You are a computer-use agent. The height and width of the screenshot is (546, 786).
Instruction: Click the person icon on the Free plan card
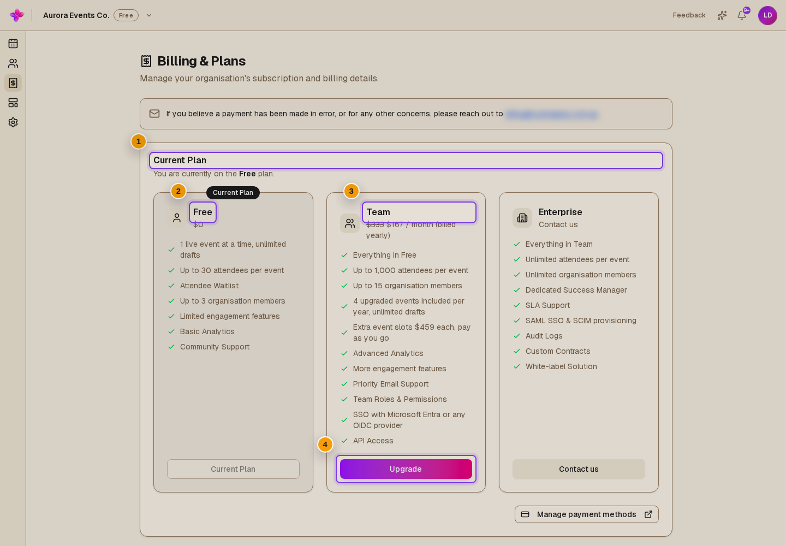[177, 218]
